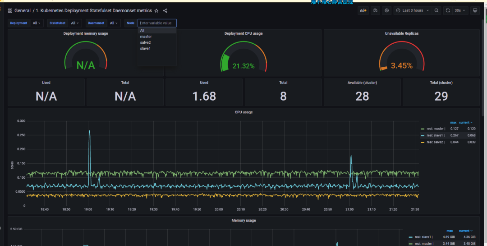The width and height of the screenshot is (487, 246).
Task: Toggle the real: slave1 series in CPU legend
Action: [436, 135]
